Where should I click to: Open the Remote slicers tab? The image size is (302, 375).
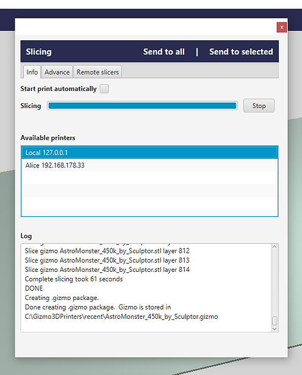[x=98, y=71]
